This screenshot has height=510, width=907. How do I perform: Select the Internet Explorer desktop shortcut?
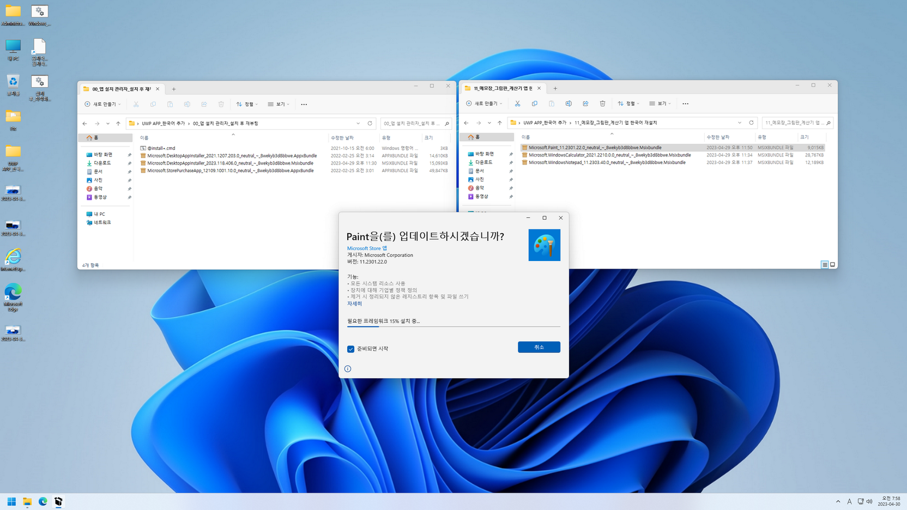[13, 260]
